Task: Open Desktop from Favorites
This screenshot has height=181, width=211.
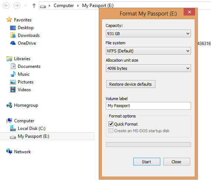Action: (26, 28)
